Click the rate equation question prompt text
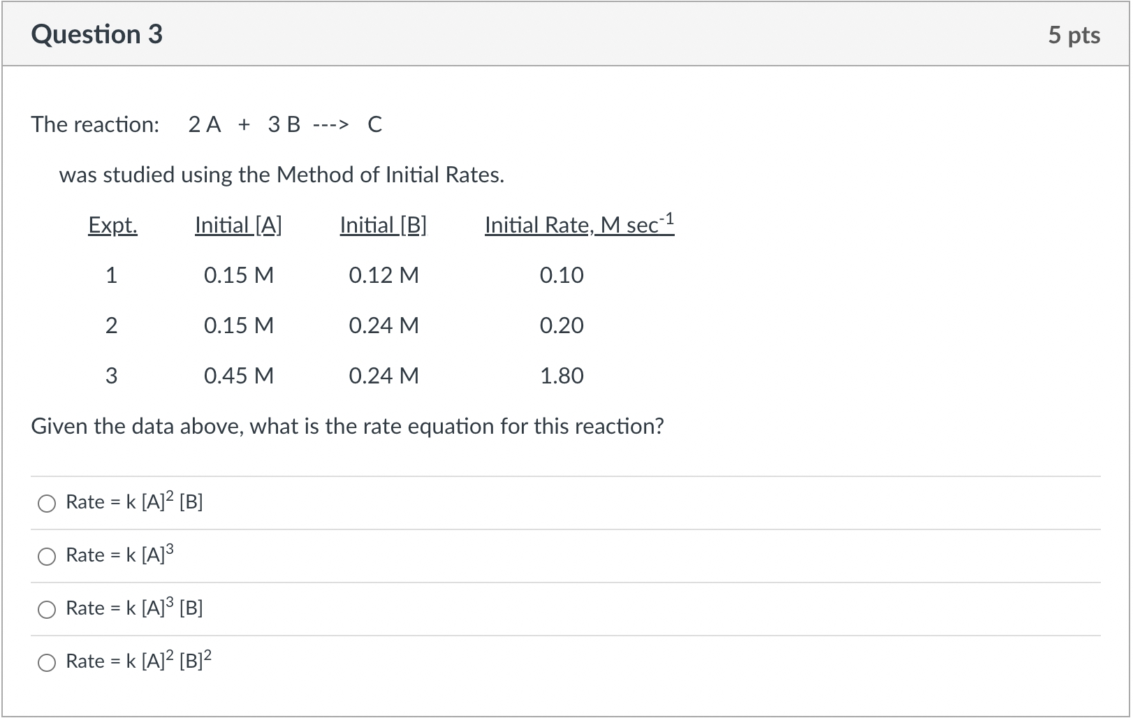 click(347, 427)
